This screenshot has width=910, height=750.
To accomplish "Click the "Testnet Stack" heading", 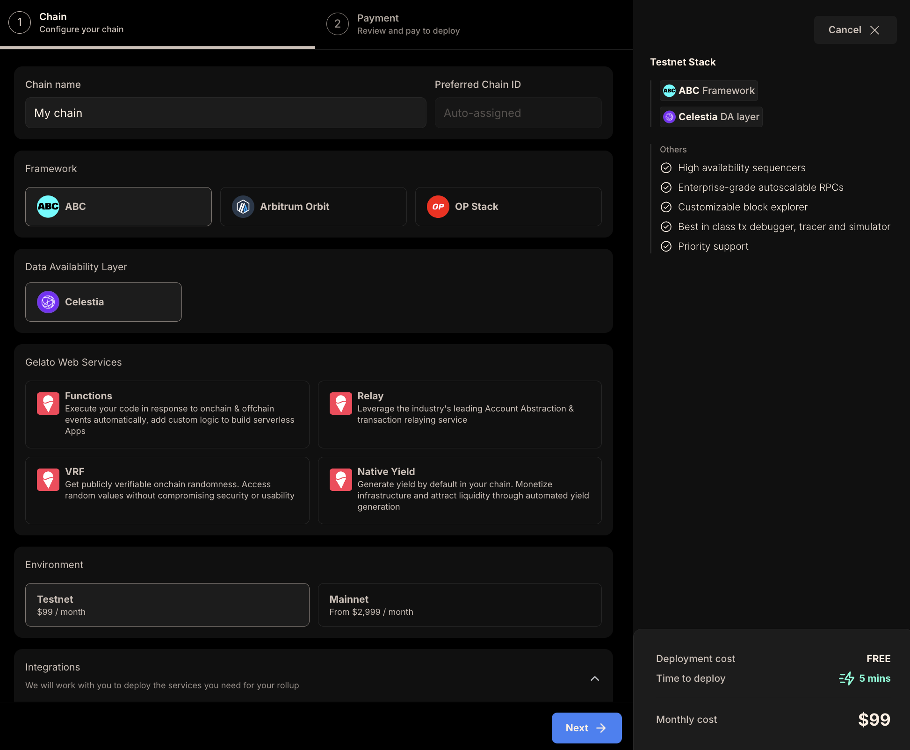I will [683, 62].
